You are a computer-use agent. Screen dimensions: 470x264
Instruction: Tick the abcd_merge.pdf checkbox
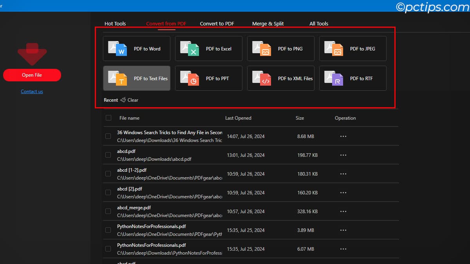[108, 212]
